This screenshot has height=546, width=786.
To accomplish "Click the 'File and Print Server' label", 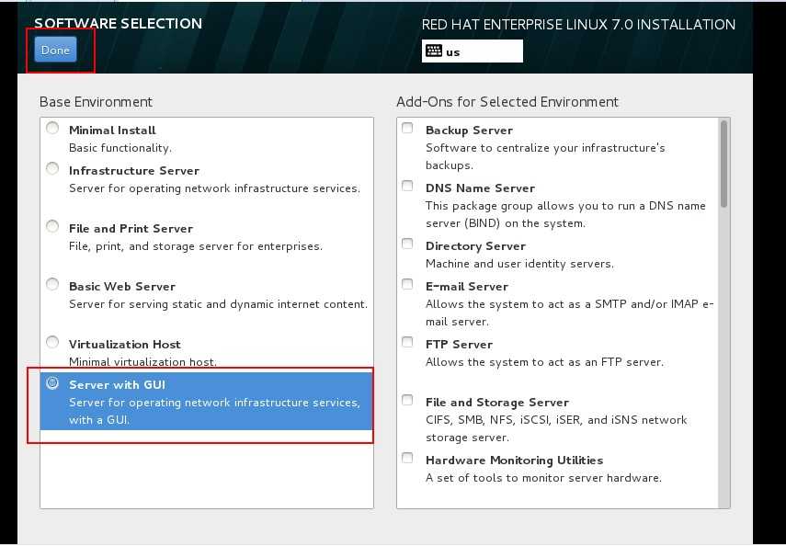I will tap(131, 229).
